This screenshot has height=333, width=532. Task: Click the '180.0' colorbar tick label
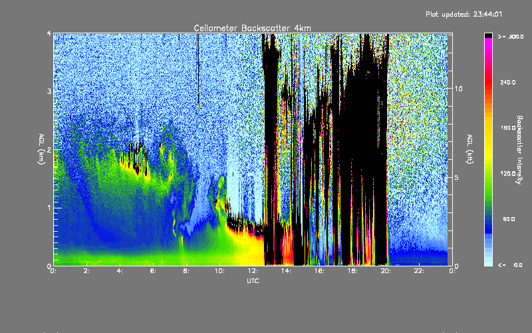(508, 128)
